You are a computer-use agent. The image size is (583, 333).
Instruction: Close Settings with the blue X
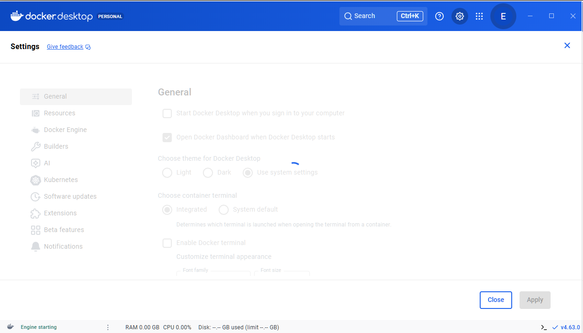pyautogui.click(x=567, y=45)
